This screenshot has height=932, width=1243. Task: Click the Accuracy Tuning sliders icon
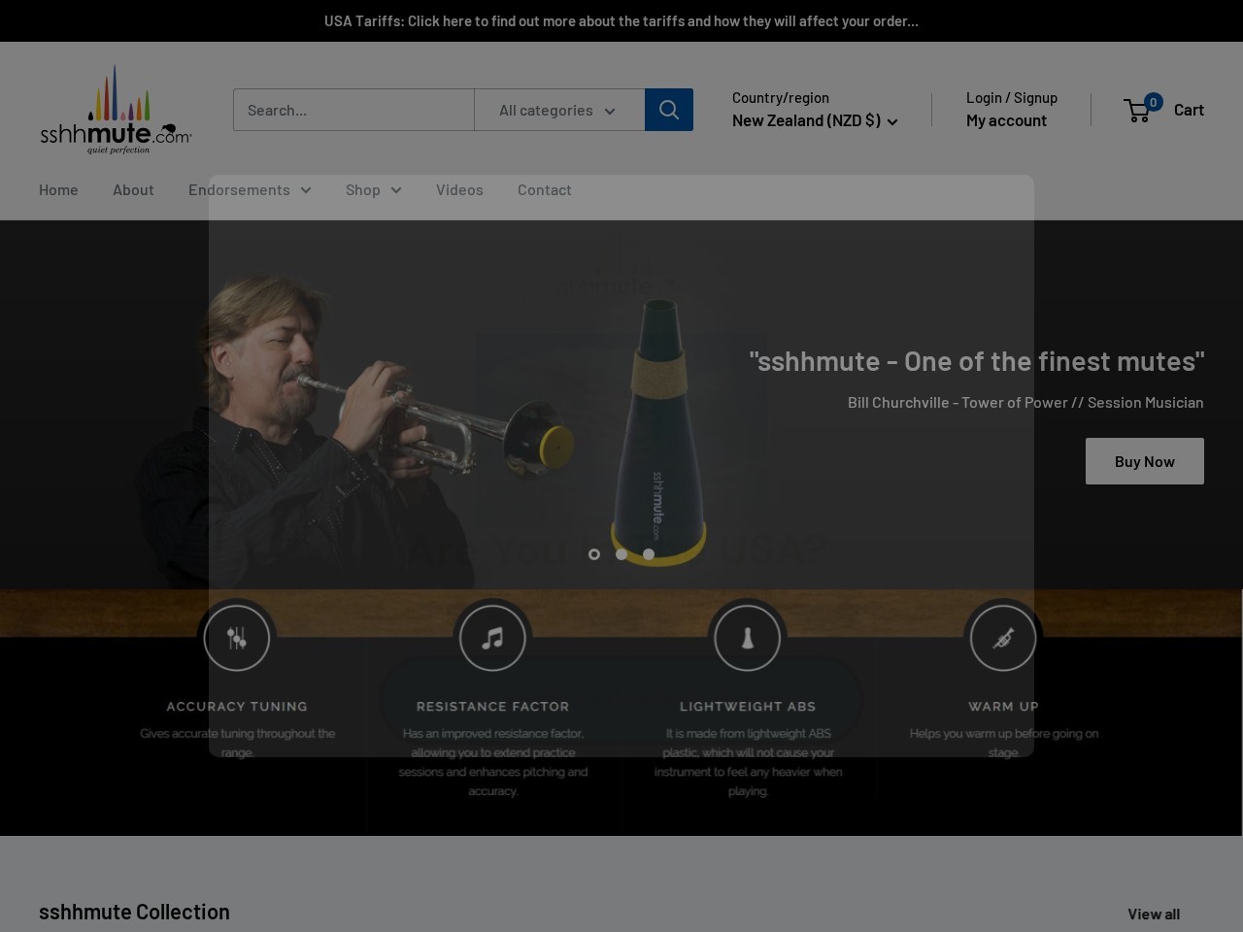(237, 638)
